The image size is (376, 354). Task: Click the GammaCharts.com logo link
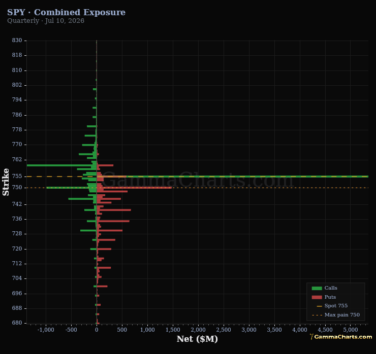pos(341,337)
